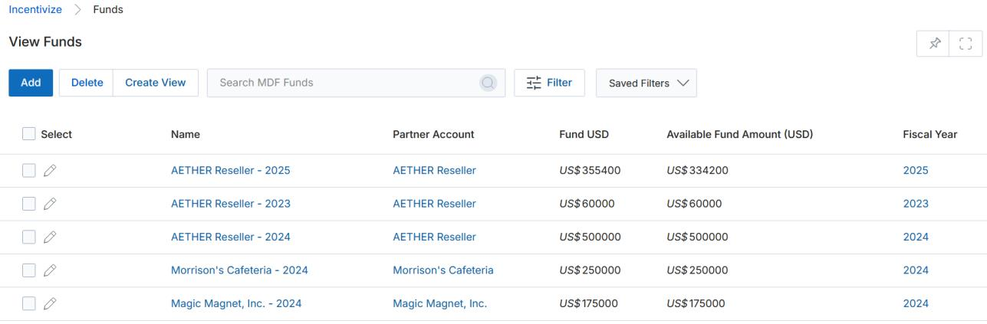Image resolution: width=987 pixels, height=324 pixels.
Task: Click fiscal year 2023 link
Action: tap(916, 204)
